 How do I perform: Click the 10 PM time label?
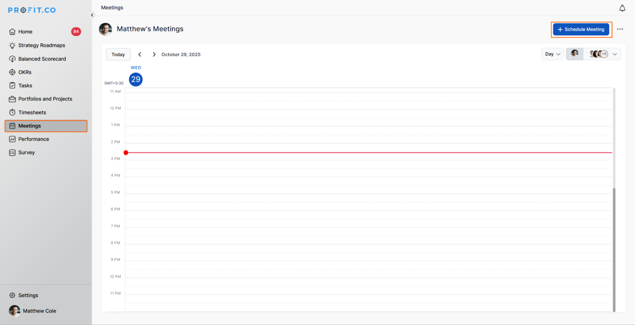tap(115, 277)
